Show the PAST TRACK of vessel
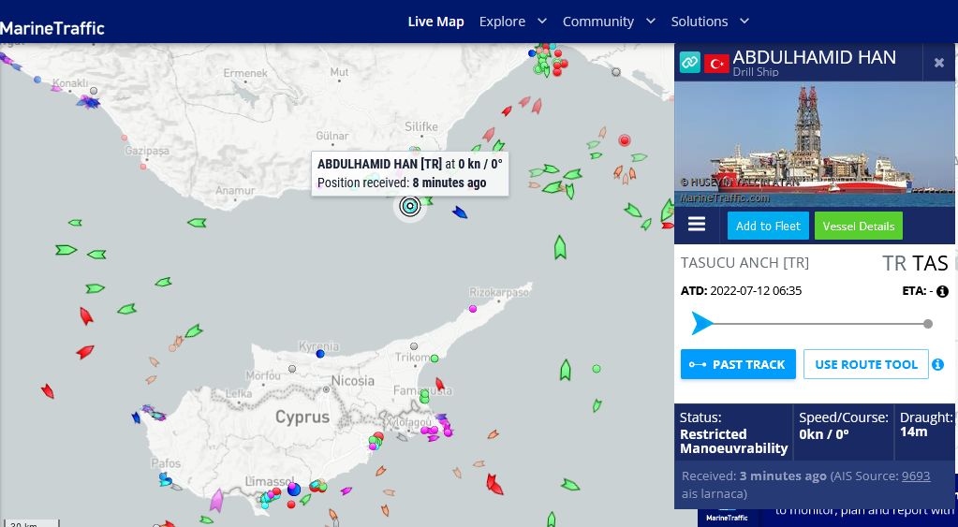This screenshot has width=958, height=527. click(738, 364)
